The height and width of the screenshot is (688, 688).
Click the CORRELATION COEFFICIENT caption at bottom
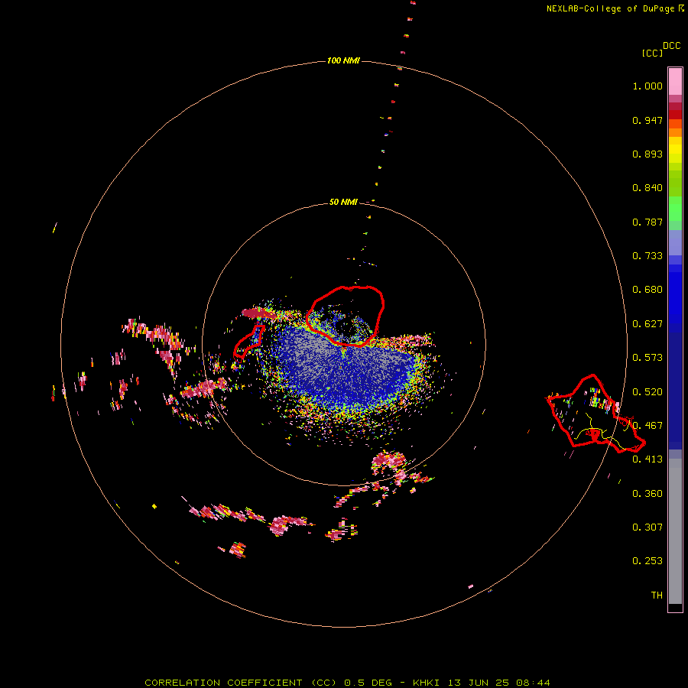347,683
